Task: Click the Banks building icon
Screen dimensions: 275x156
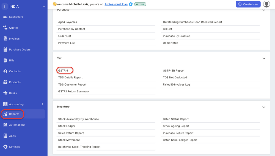Action: 5,93
